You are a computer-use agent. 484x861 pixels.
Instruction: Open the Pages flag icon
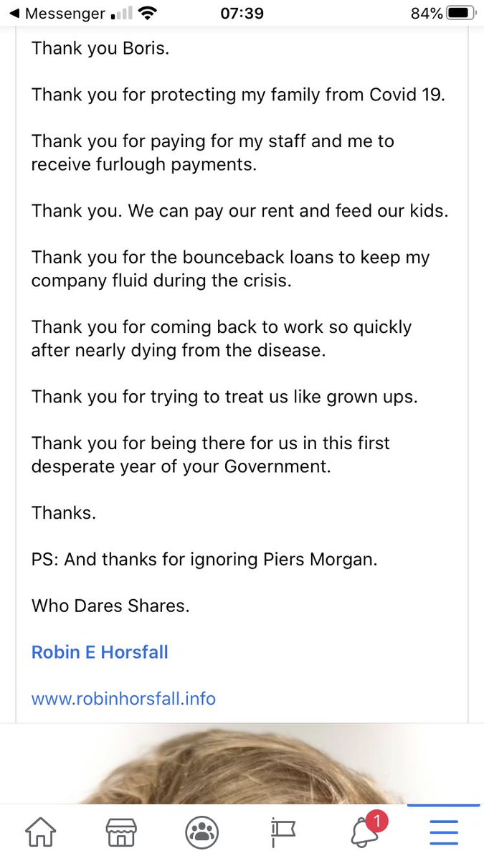point(283,834)
